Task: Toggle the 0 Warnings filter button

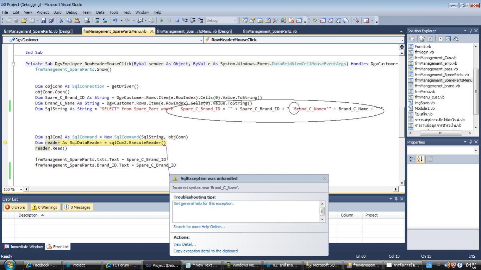Action: click(x=45, y=207)
